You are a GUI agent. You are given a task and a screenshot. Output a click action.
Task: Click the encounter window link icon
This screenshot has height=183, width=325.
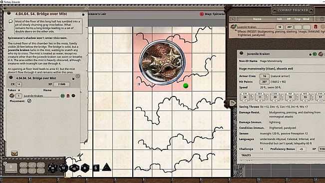[x=11, y=77]
